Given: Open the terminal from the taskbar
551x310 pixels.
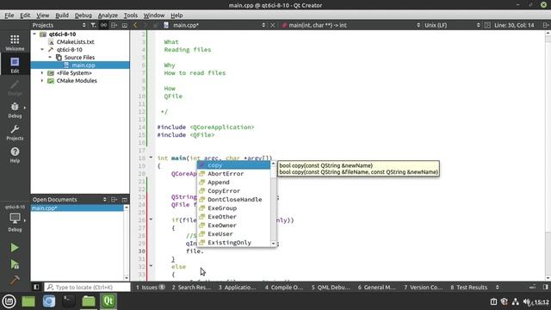Looking at the screenshot, I should (69, 301).
